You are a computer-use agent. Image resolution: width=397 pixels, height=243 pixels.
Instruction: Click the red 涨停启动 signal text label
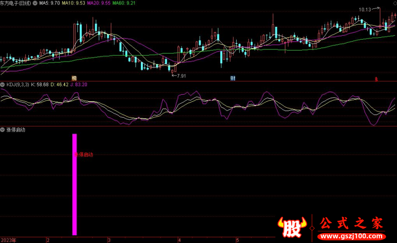pyautogui.click(x=84, y=155)
